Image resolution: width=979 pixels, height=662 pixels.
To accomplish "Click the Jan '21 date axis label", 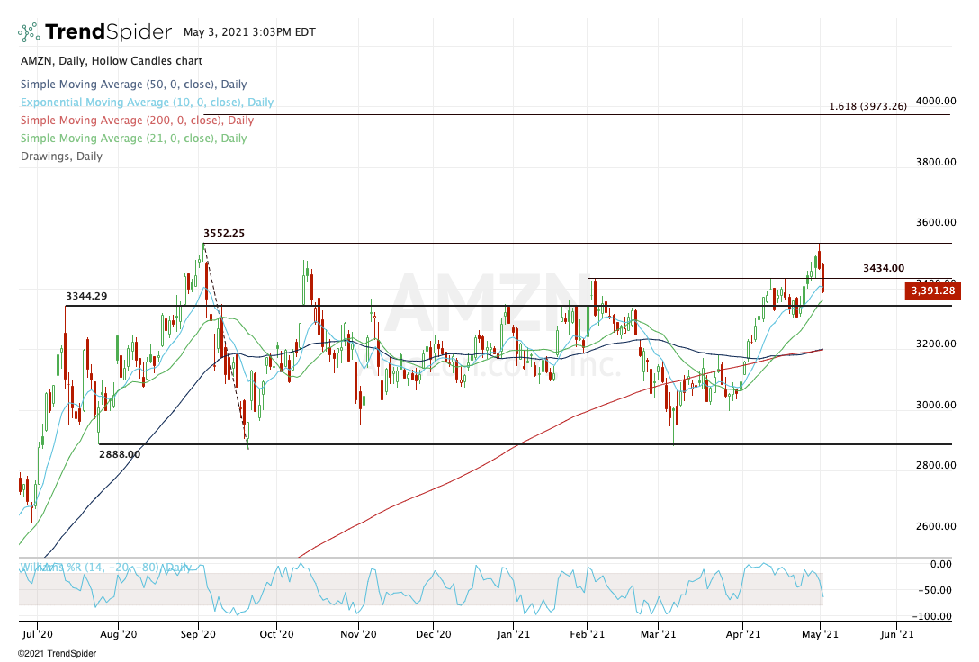I will tap(513, 634).
